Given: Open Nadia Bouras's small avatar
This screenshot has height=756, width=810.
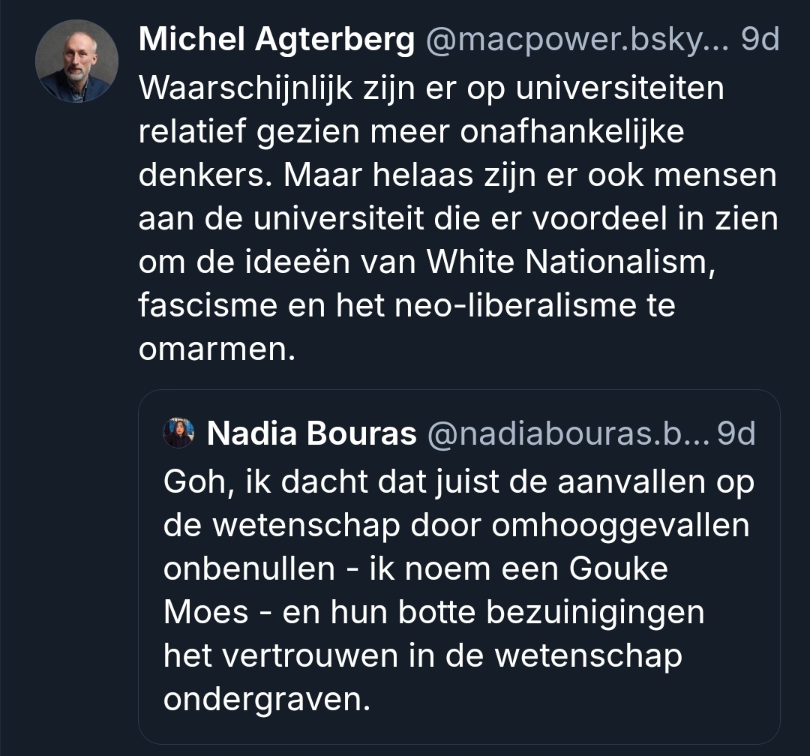Looking at the screenshot, I should click(178, 433).
